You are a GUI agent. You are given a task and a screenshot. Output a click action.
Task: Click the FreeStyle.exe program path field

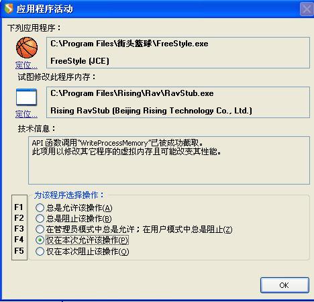pos(178,52)
